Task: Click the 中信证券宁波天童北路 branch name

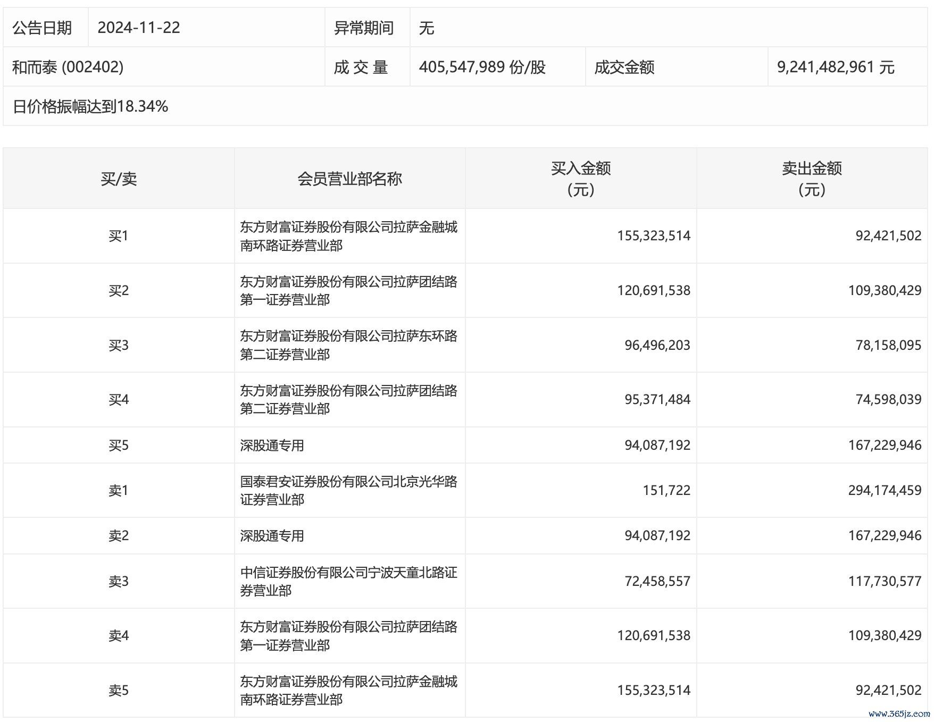Action: (x=348, y=581)
